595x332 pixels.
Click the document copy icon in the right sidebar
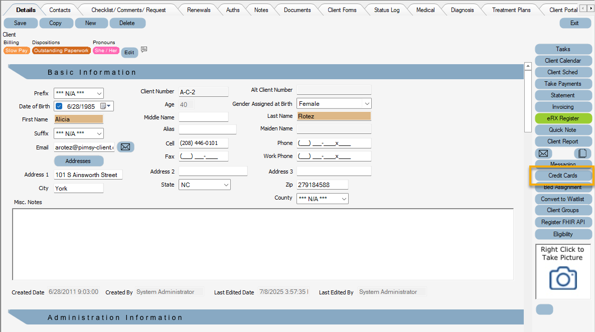(582, 153)
